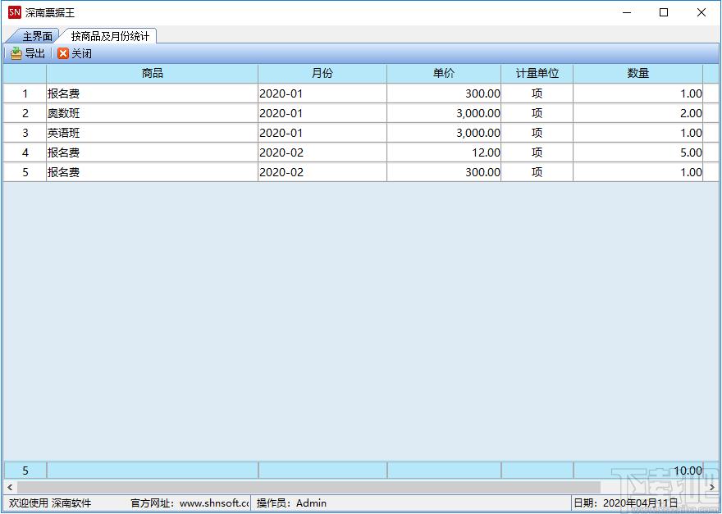Click the horizontal scrollbar left arrow
Image resolution: width=722 pixels, height=514 pixels.
[10, 487]
